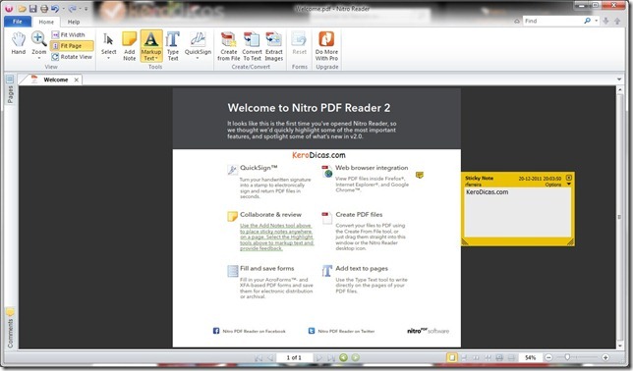Toggle the highlighted single page view button
Image resolution: width=633 pixels, height=371 pixels.
coord(452,357)
